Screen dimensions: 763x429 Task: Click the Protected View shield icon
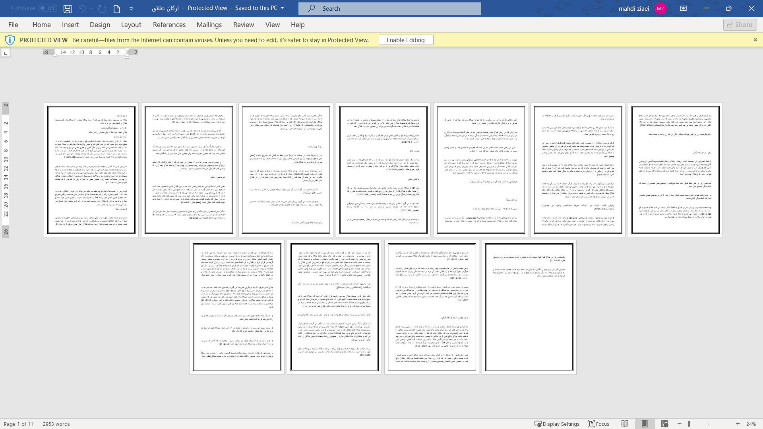(x=10, y=40)
